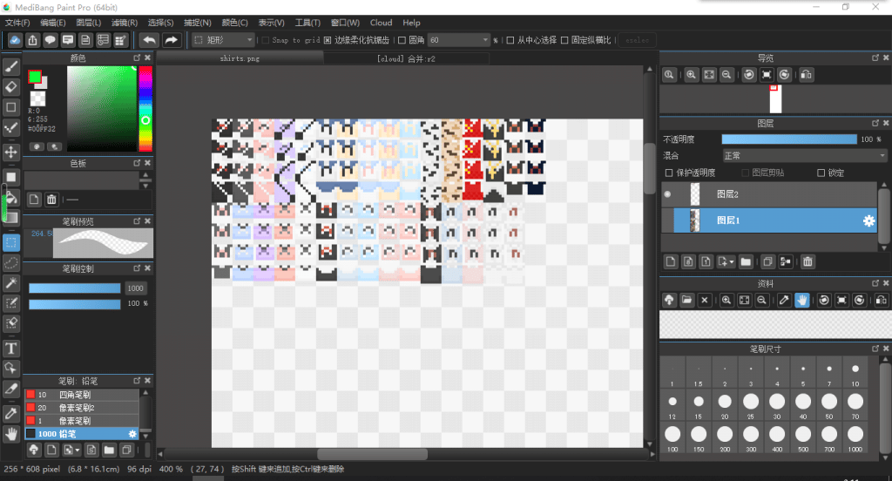
Task: Delete layer using the layer panel trash icon
Action: pyautogui.click(x=808, y=261)
